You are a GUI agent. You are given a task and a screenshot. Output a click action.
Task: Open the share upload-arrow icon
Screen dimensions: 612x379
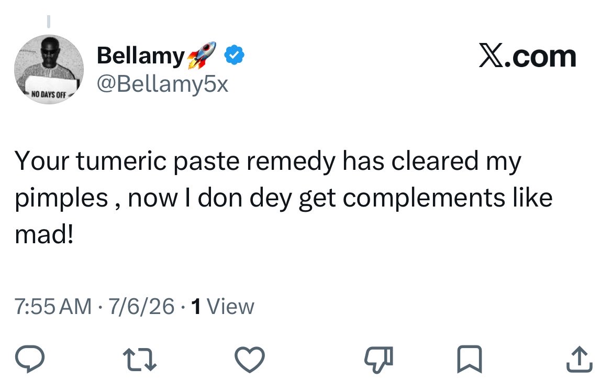click(x=580, y=359)
